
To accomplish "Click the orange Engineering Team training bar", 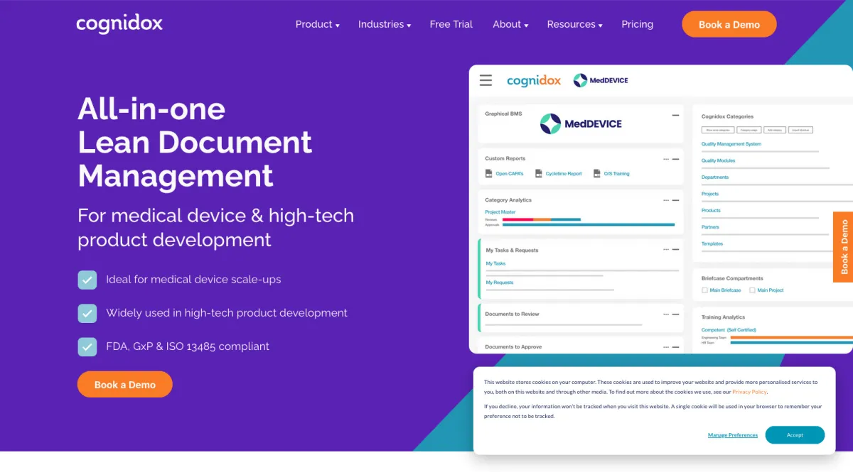I will (791, 337).
